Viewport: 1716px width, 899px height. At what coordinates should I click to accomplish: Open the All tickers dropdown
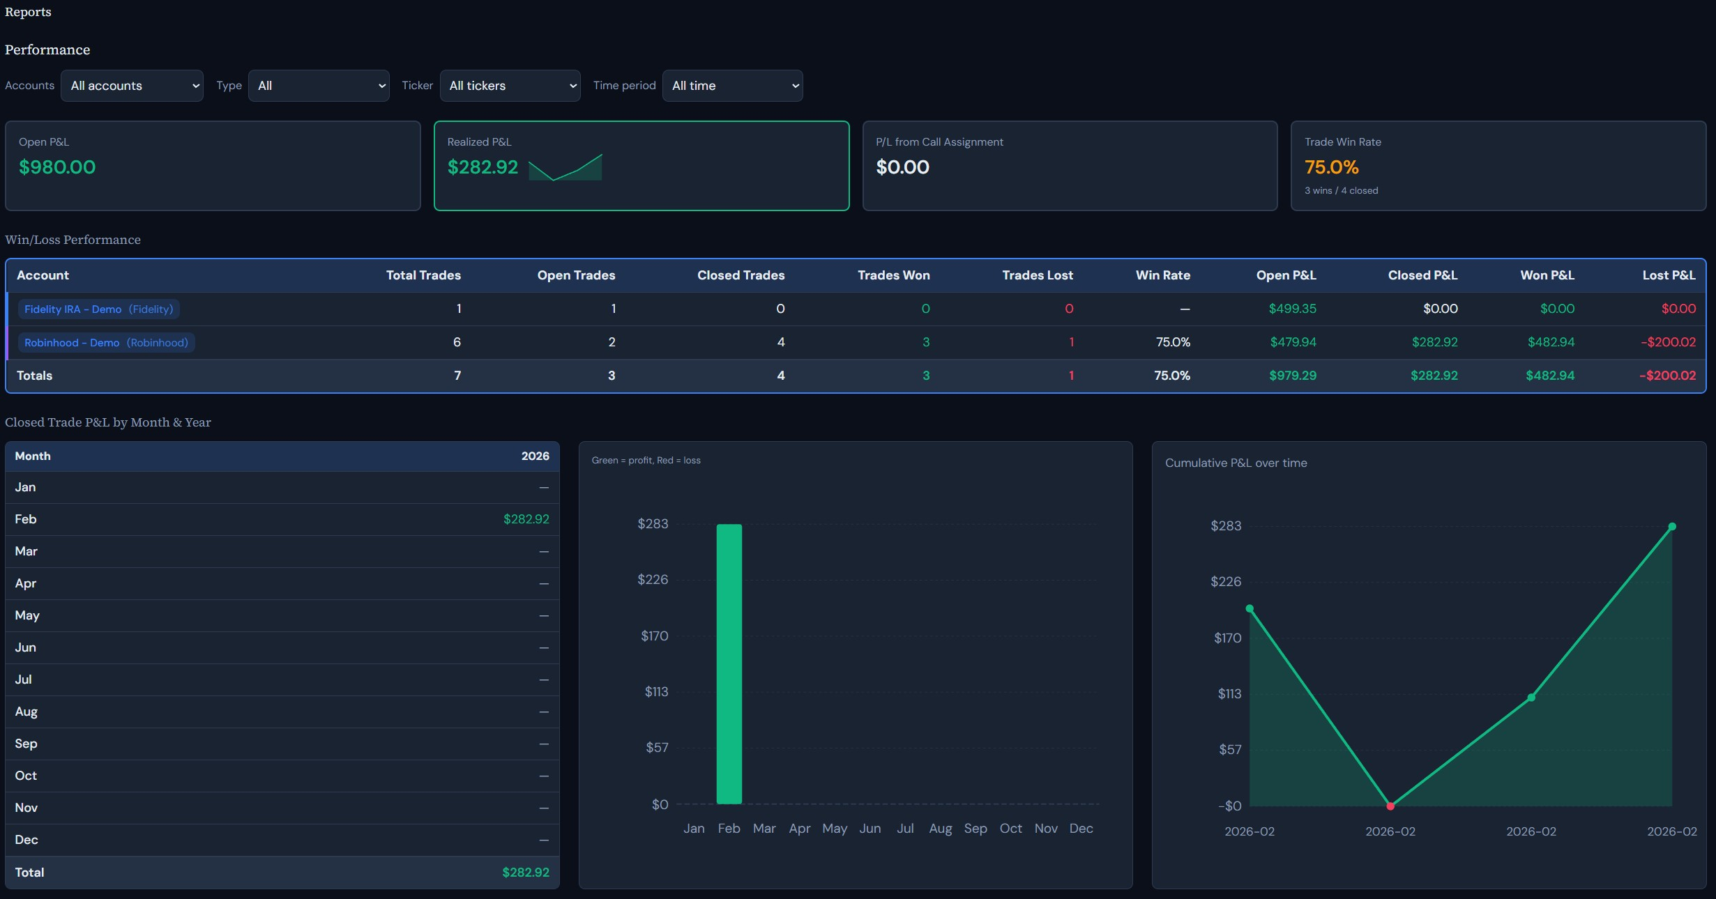(510, 86)
